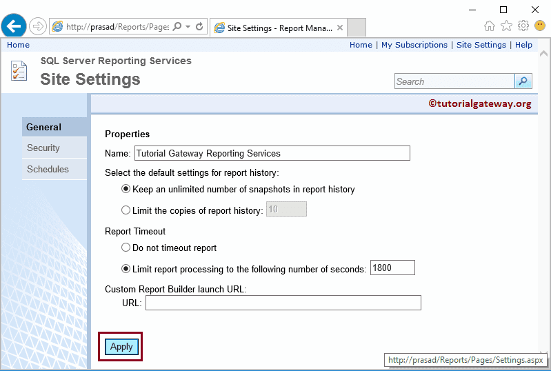The height and width of the screenshot is (371, 551).
Task: Select the Site Settings - Report Manager tab
Action: click(x=279, y=28)
